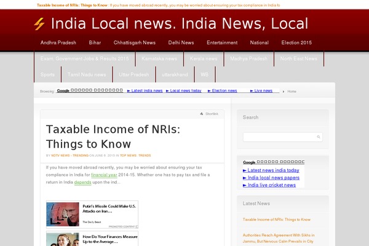Image resolution: width=369 pixels, height=246 pixels.
Task: Click Latest news india today sidebar ad
Action: tap(271, 170)
